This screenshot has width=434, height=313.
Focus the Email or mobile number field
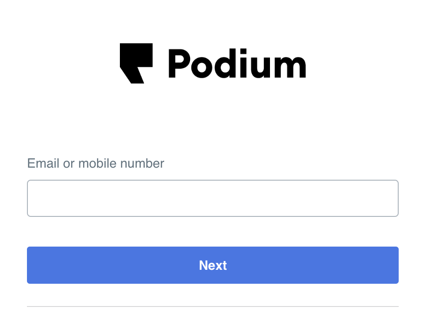click(x=212, y=198)
